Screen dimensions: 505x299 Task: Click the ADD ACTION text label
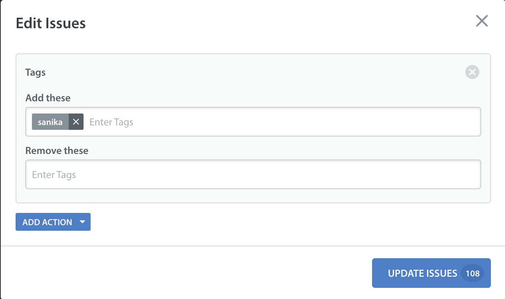click(x=47, y=222)
